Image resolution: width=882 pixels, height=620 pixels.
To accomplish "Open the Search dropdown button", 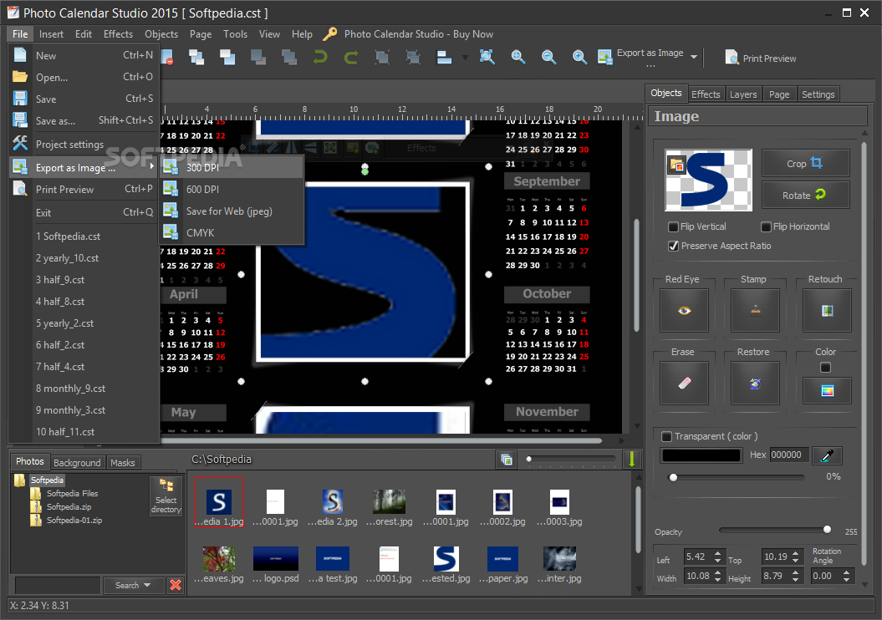I will click(x=133, y=585).
